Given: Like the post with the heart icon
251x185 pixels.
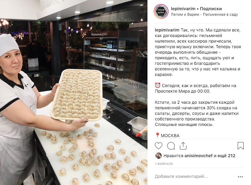Looking at the screenshot, I should 159,146.
